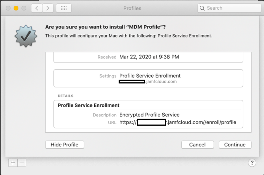Minimize the Profiles window with yellow button
The width and height of the screenshot is (264, 175).
point(16,8)
